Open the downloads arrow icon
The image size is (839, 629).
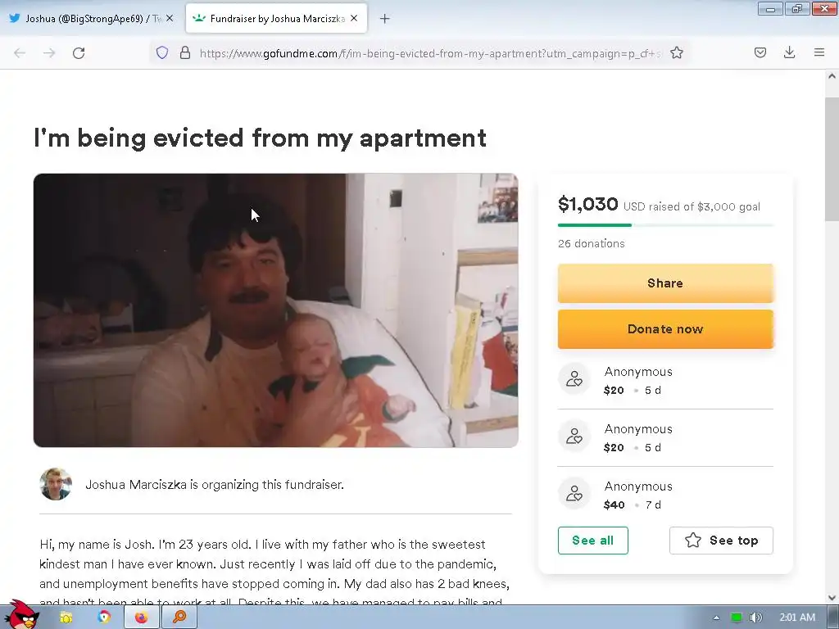[789, 52]
